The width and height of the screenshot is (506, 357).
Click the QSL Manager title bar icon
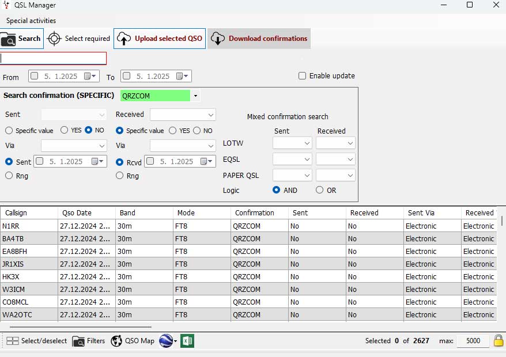coord(6,5)
